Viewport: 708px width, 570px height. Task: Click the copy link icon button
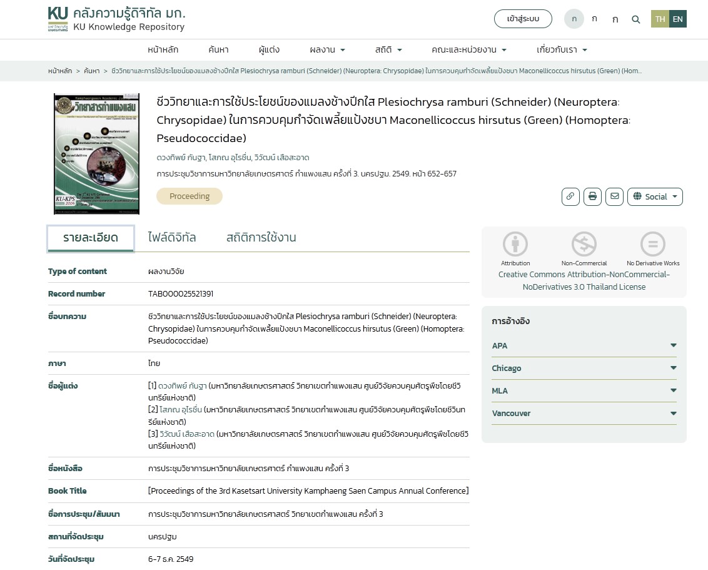570,196
